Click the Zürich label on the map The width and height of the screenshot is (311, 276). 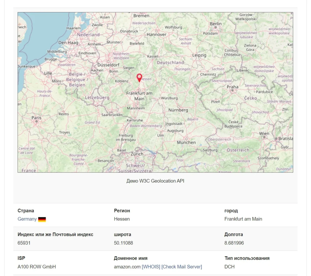point(137,154)
